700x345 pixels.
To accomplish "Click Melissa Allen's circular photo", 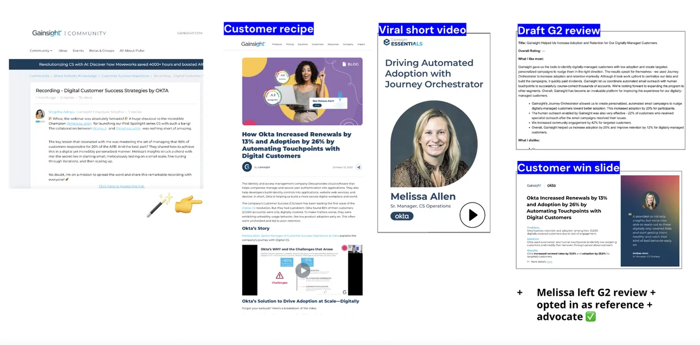I will point(434,144).
